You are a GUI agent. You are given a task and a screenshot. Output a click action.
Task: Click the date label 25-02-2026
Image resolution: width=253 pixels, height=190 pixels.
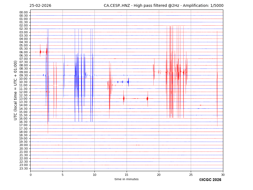pyautogui.click(x=40, y=6)
